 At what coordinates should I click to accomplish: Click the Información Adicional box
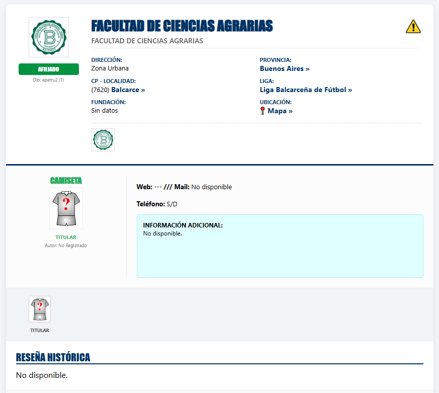click(x=280, y=246)
